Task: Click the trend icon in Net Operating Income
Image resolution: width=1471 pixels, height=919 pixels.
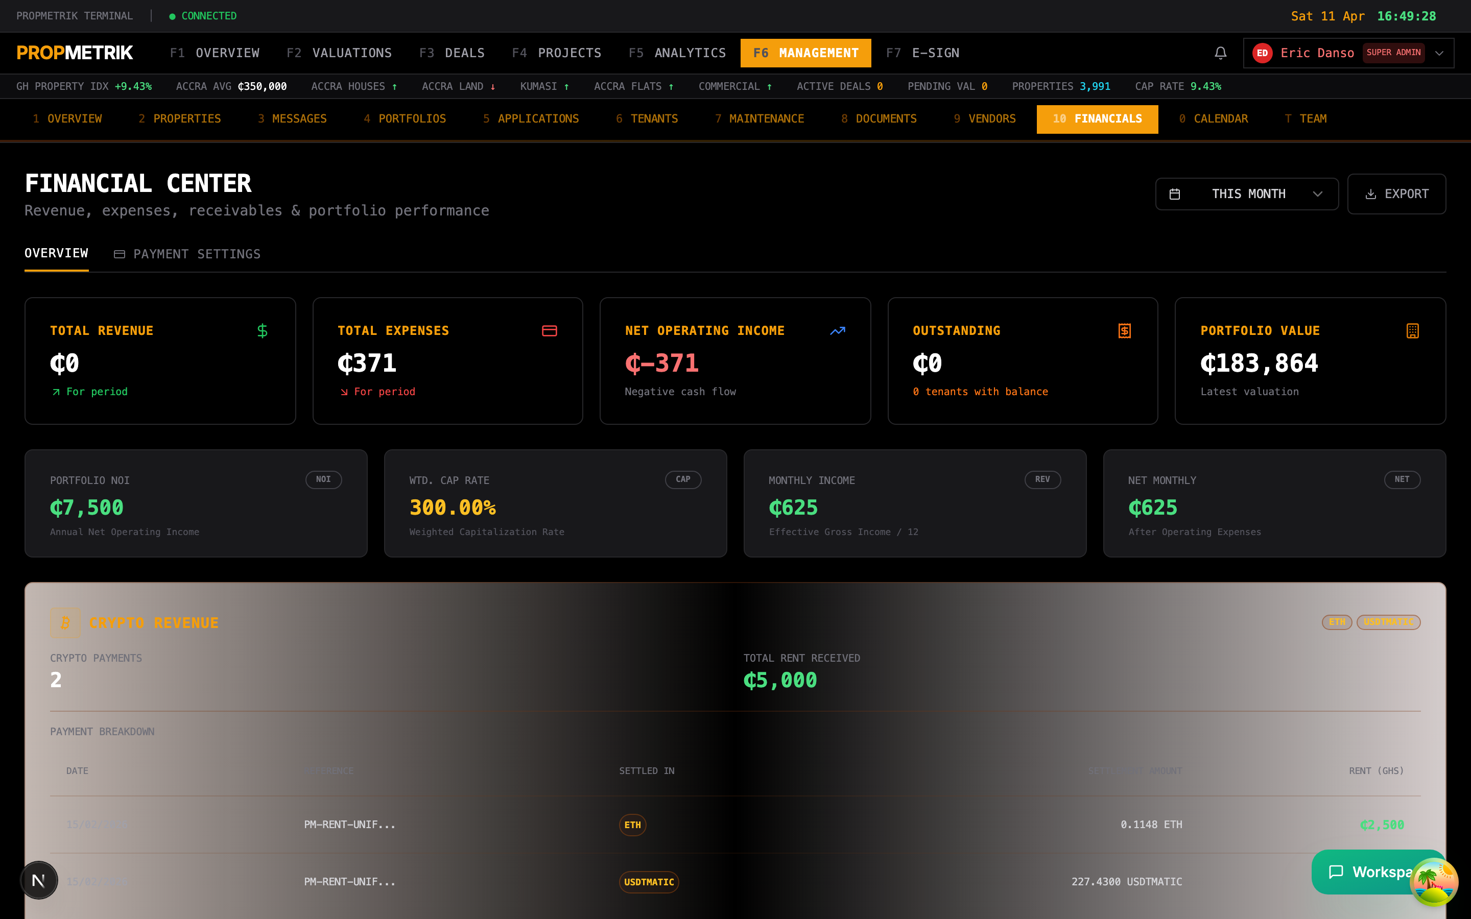Action: pos(838,331)
